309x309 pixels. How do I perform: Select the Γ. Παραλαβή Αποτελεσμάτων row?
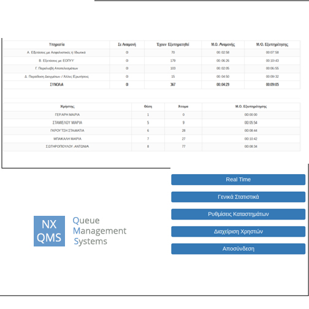(152, 69)
